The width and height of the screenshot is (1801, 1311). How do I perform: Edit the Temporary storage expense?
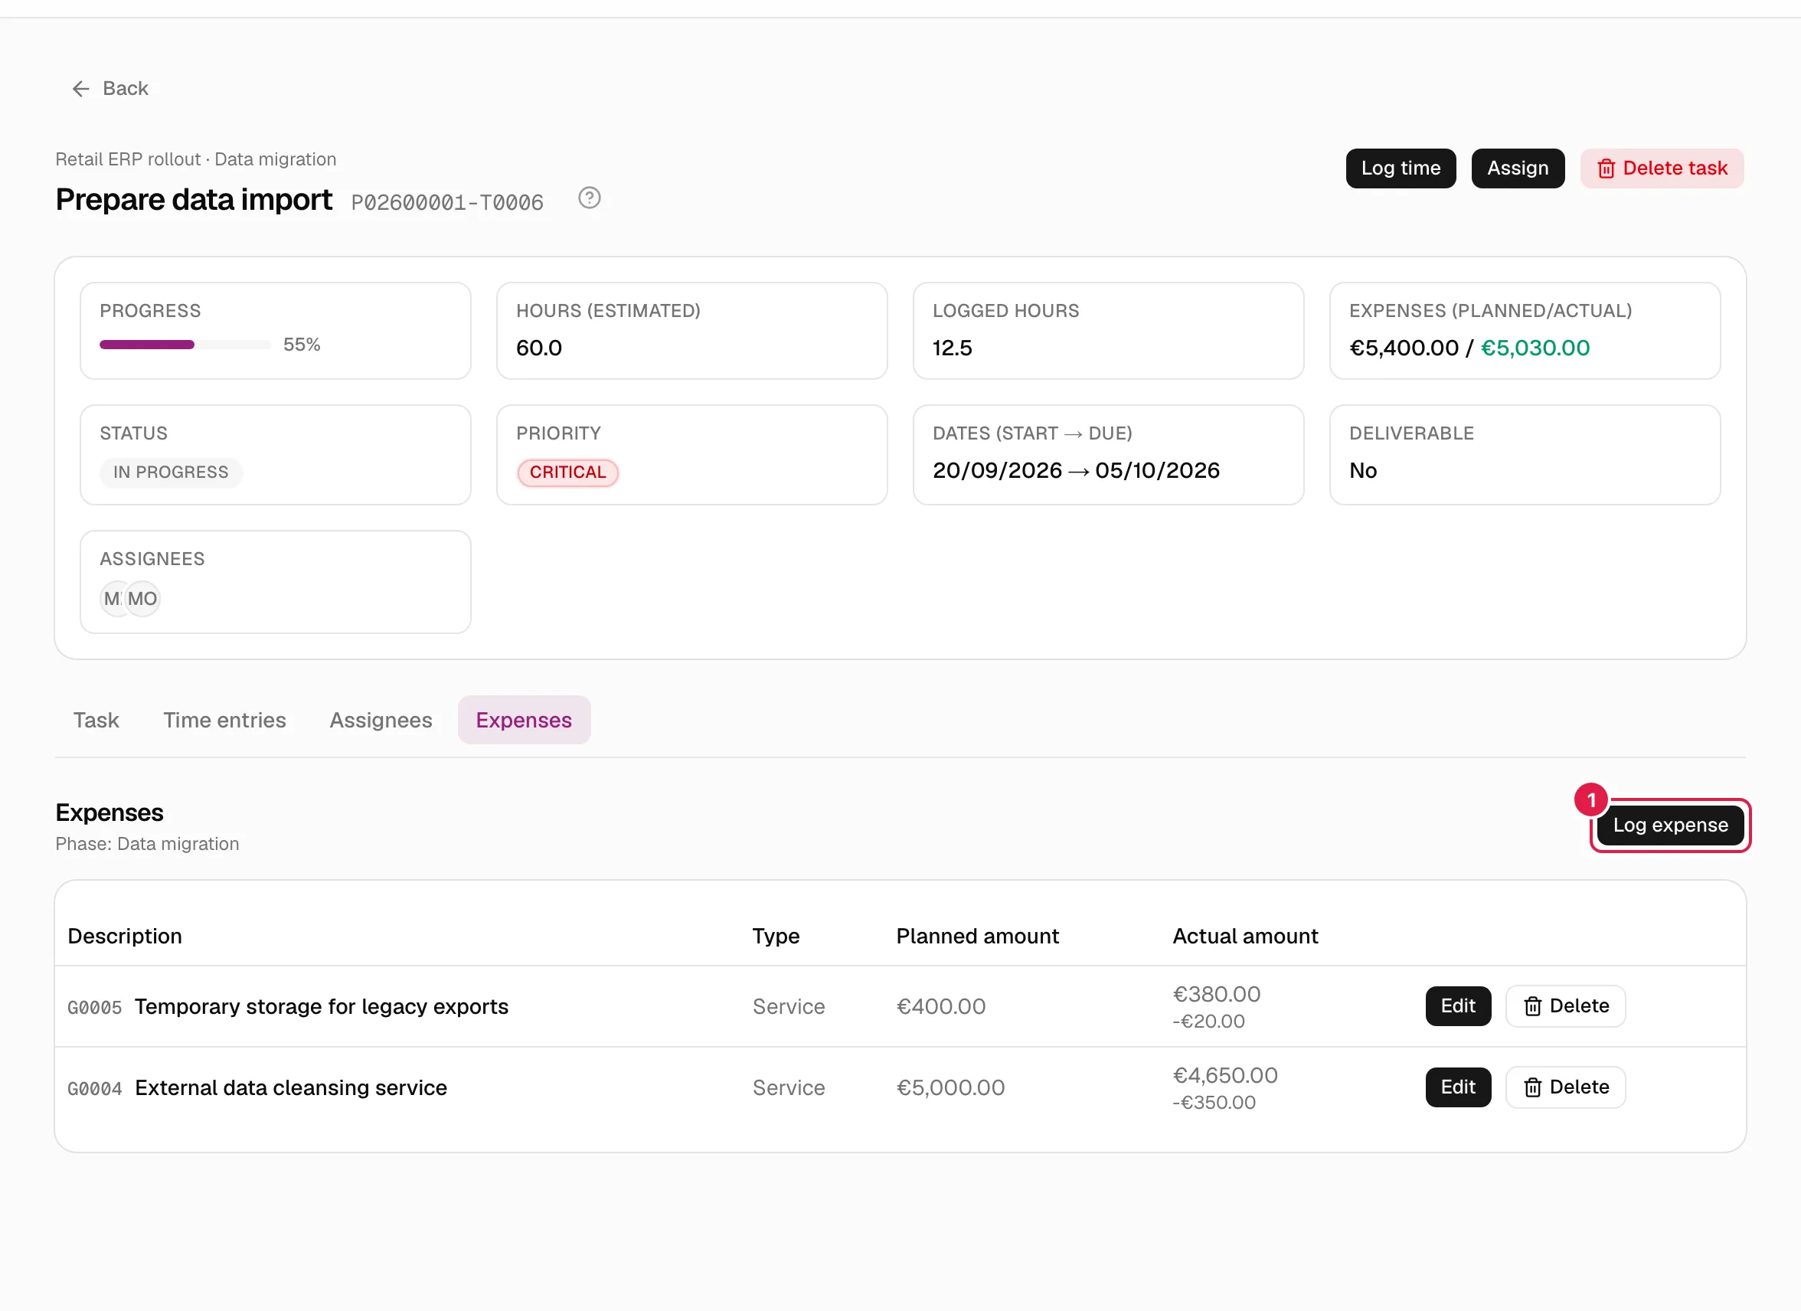(x=1458, y=1006)
